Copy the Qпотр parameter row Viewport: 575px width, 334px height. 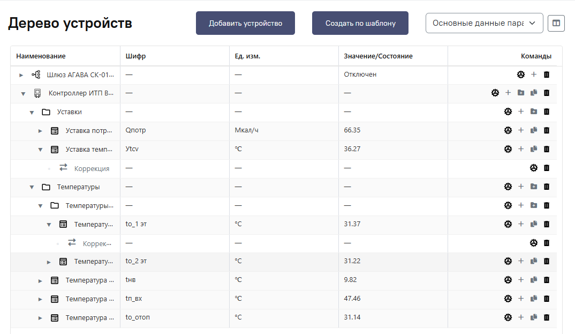point(534,130)
